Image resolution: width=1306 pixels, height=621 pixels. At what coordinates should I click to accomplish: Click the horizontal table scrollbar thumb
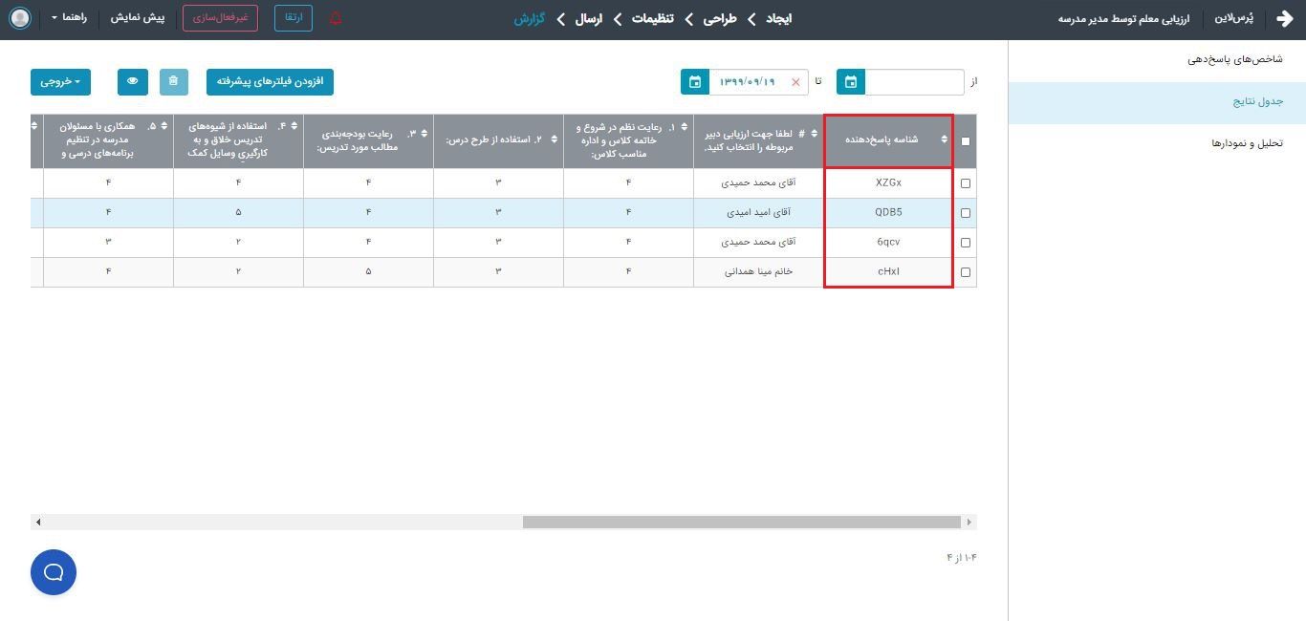[741, 522]
